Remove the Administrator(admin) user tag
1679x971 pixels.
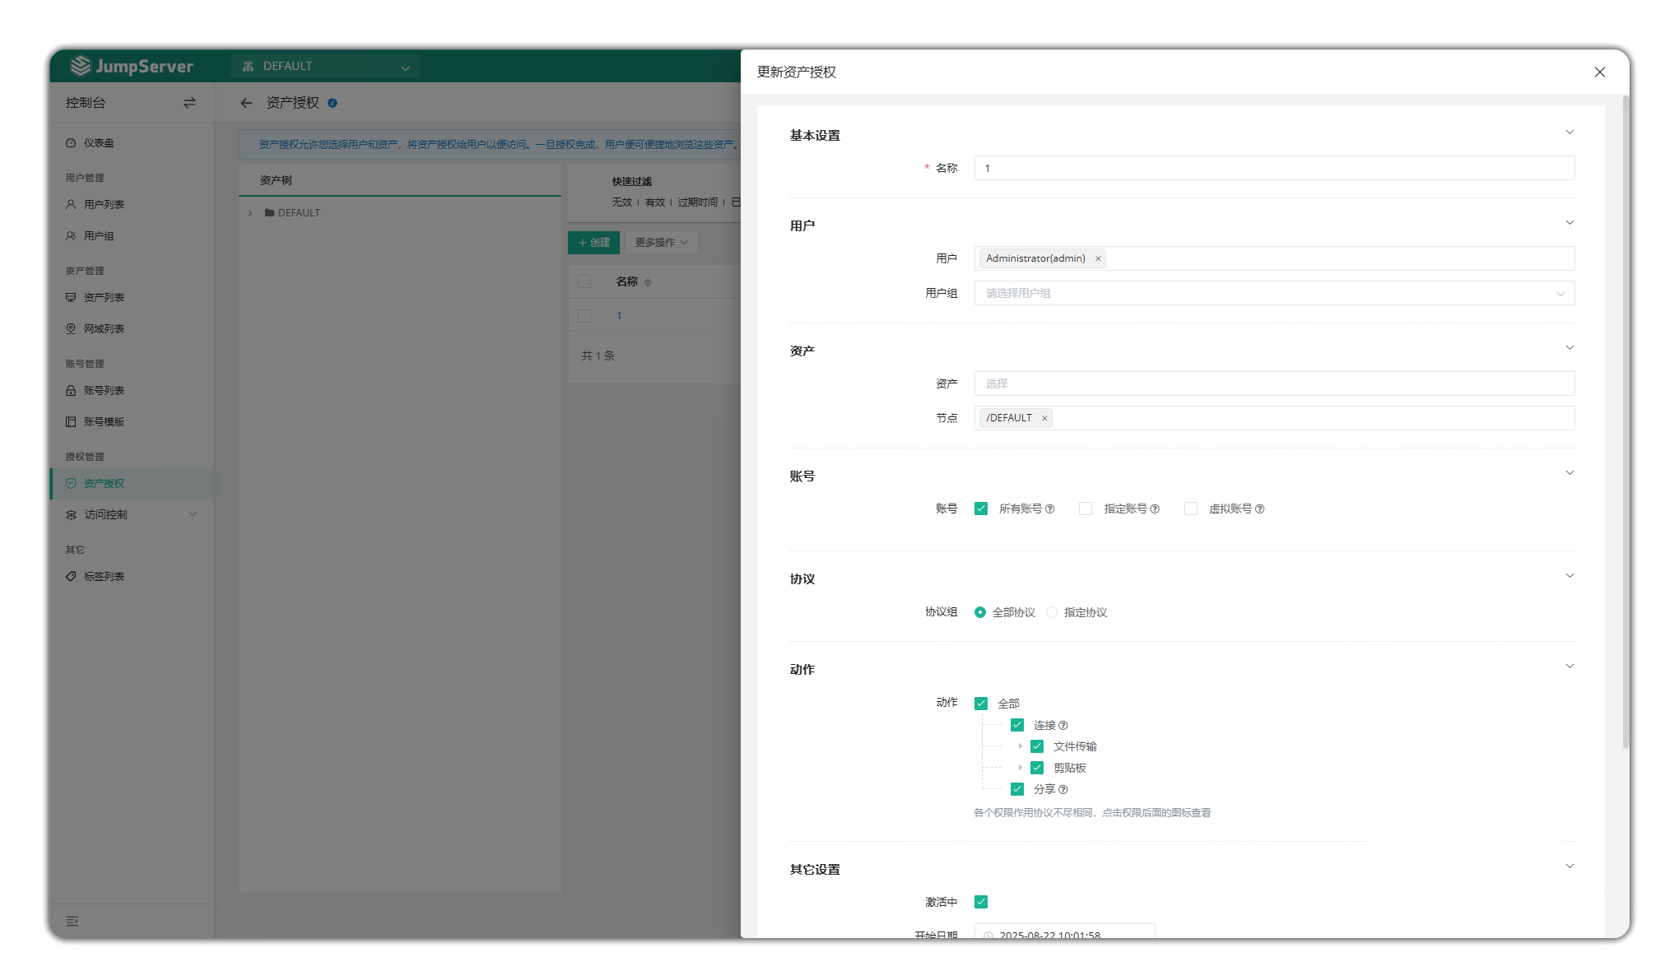1098,259
